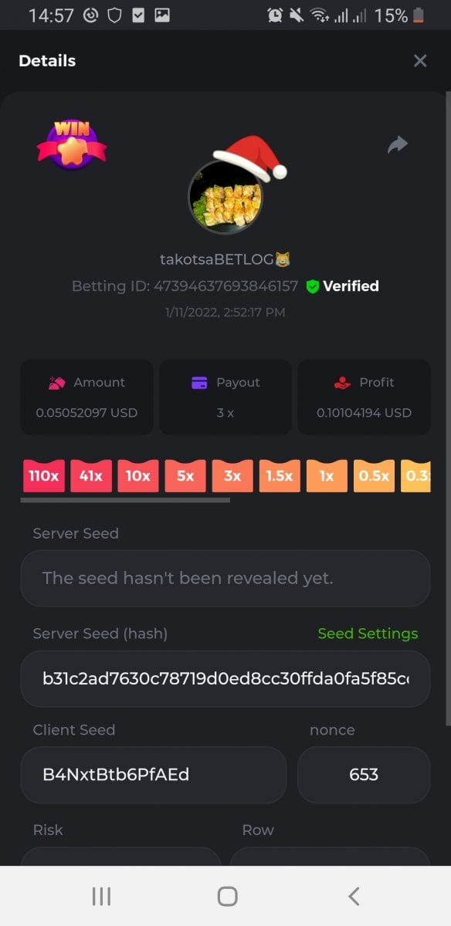Tap the Client Seed field
The height and width of the screenshot is (926, 451).
(154, 775)
